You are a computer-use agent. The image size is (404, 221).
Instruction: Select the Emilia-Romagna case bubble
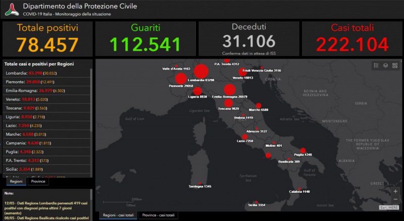click(x=229, y=90)
